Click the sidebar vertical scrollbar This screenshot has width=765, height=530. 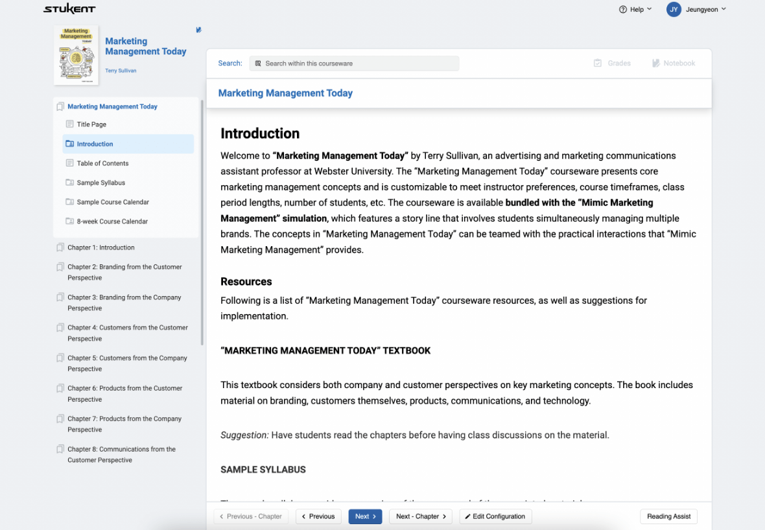202,223
